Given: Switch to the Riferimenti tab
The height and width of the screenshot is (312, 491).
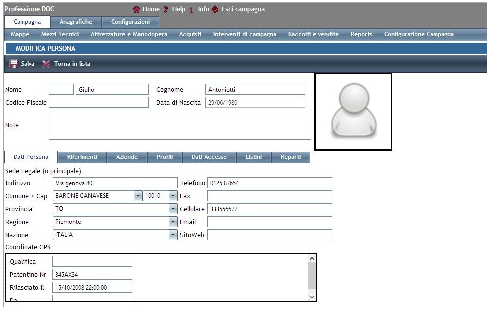Looking at the screenshot, I should click(x=82, y=157).
